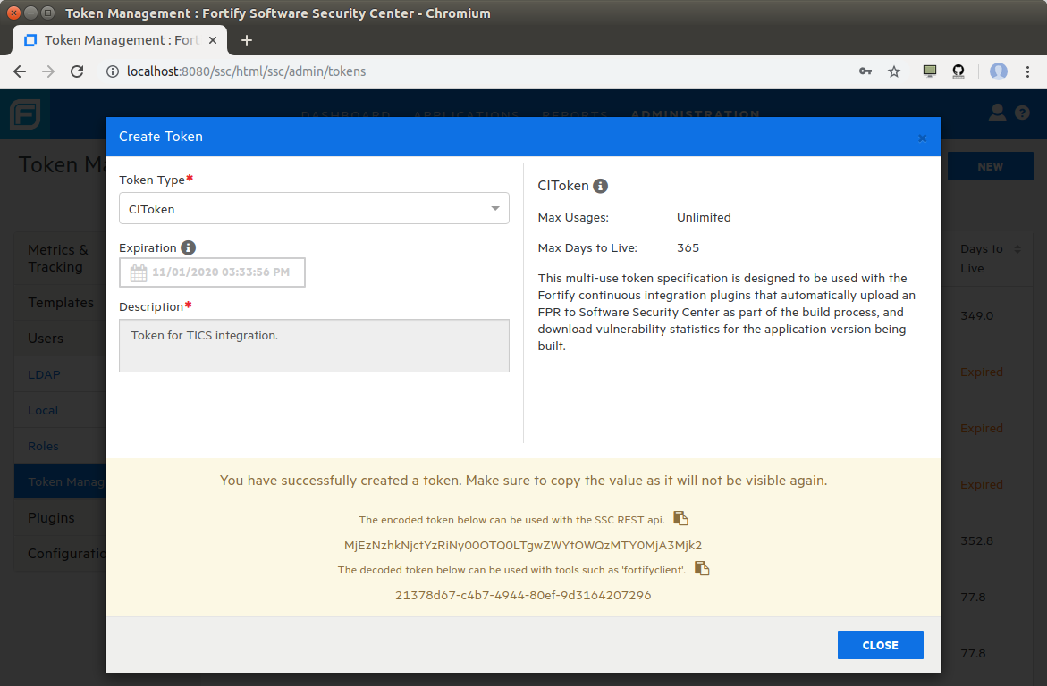
Task: Select the decoded token string text
Action: point(523,595)
